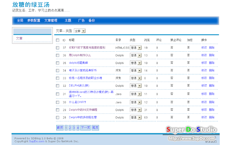The height and width of the screenshot is (145, 231).
Task: Jump to last page with 尾页
Action: click(x=95, y=128)
